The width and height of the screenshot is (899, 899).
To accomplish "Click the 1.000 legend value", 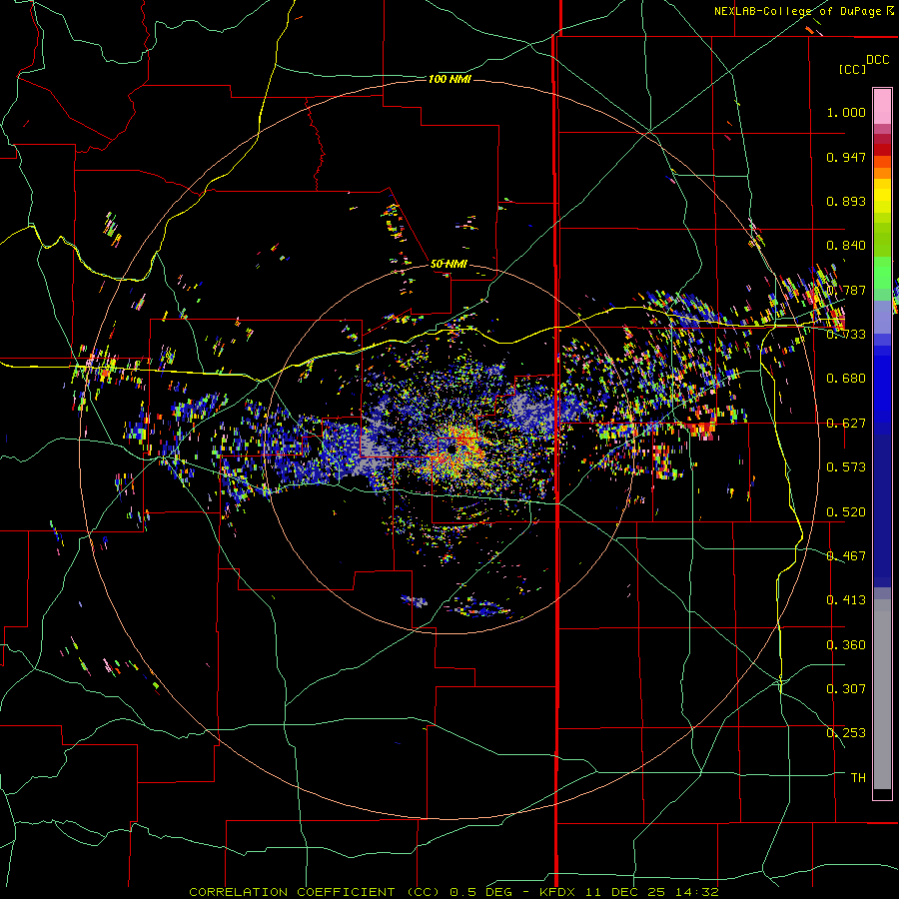I will tap(846, 112).
